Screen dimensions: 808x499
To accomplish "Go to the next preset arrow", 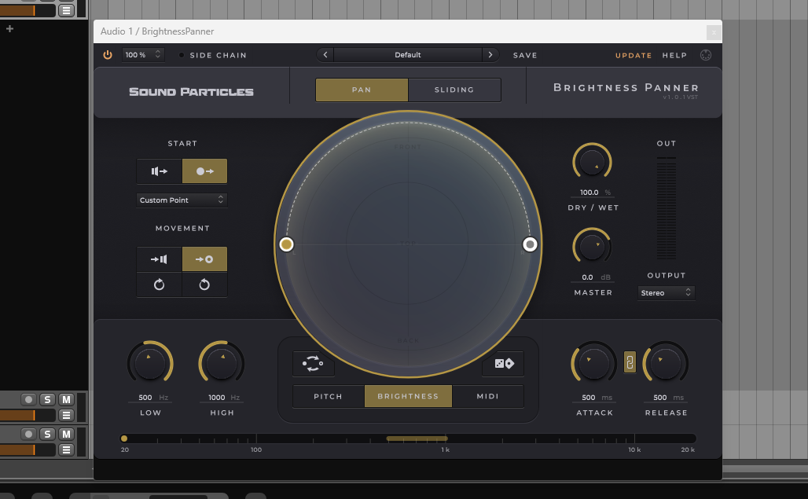I will (490, 54).
